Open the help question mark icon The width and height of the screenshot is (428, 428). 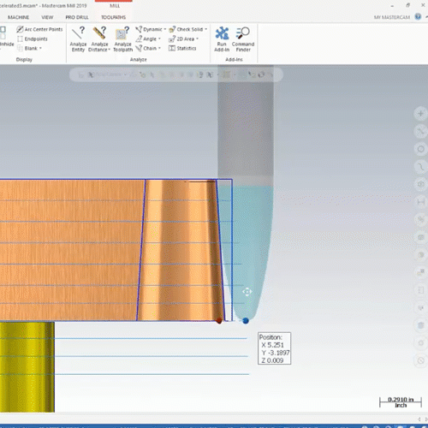[x=418, y=17]
